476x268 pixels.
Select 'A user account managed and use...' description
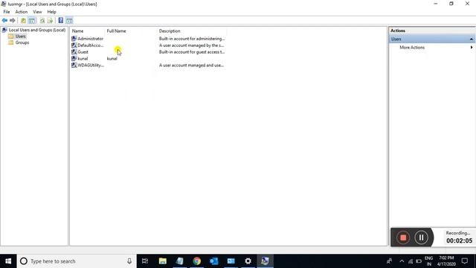click(192, 65)
